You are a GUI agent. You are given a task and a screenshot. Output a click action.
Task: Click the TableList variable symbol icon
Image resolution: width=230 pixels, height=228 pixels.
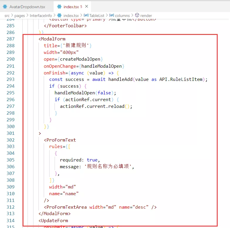click(x=86, y=15)
